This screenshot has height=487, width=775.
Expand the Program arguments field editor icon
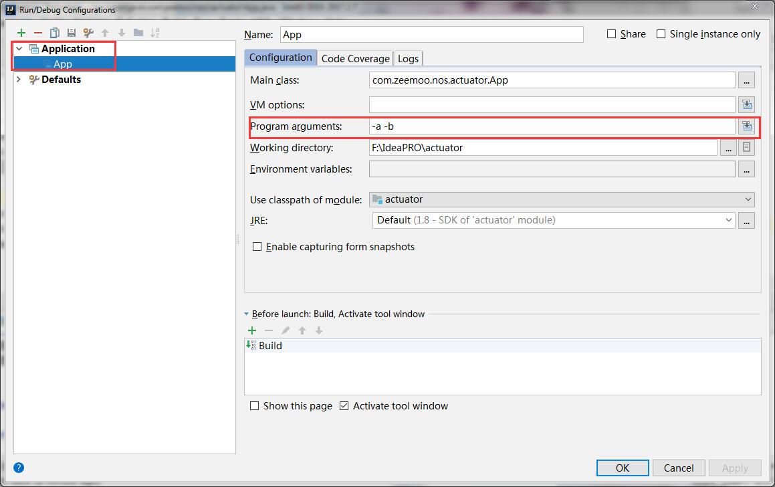click(x=746, y=126)
